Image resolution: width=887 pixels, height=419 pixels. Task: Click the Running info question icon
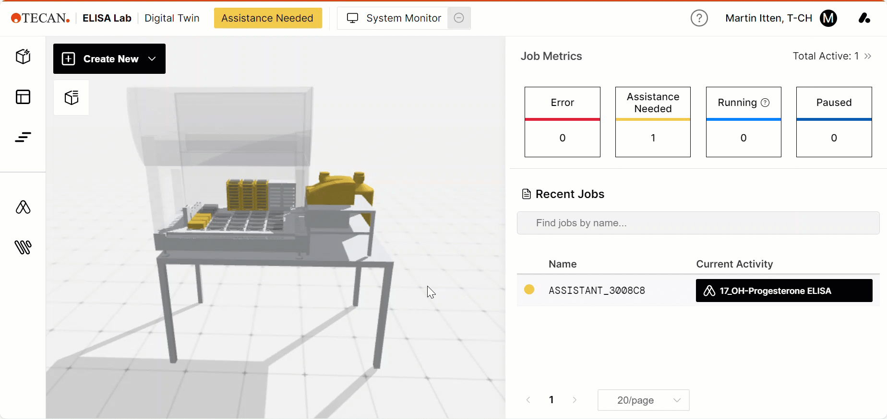coord(766,103)
